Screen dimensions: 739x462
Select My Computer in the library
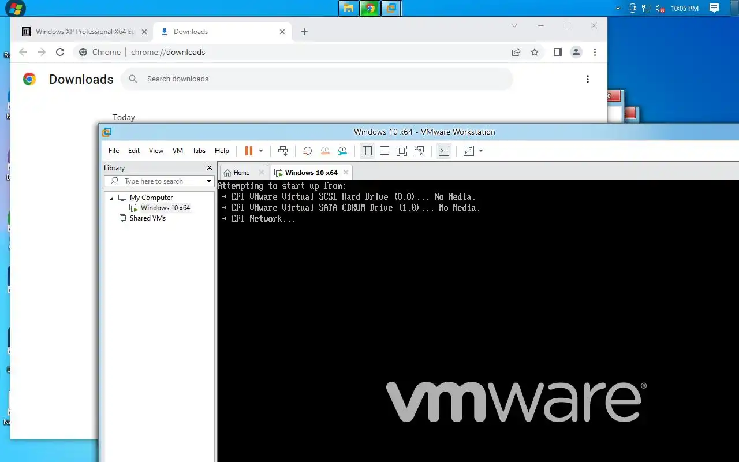(151, 198)
